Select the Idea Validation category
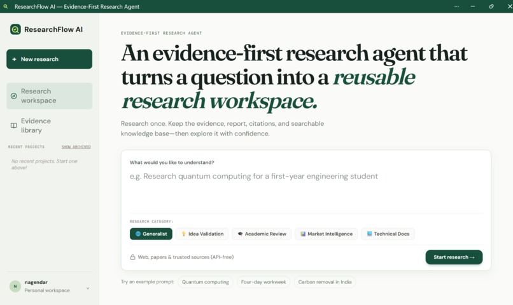The image size is (513, 305). click(202, 234)
